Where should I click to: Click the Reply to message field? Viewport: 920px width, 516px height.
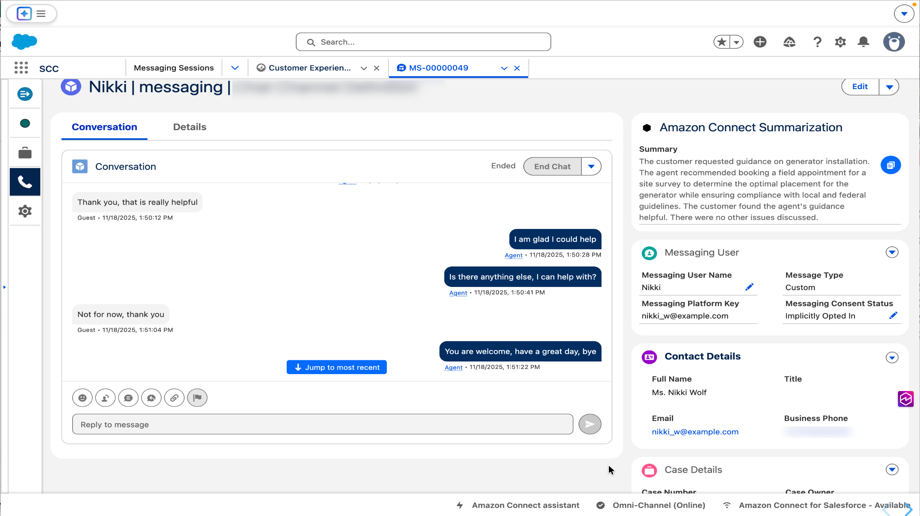coord(322,425)
